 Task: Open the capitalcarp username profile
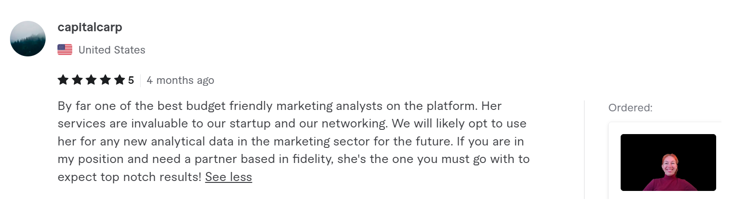pos(90,27)
